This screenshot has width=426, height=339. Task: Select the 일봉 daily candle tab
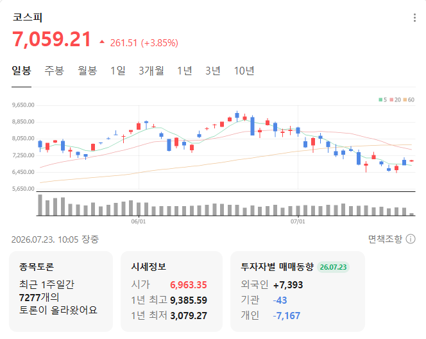(x=21, y=71)
